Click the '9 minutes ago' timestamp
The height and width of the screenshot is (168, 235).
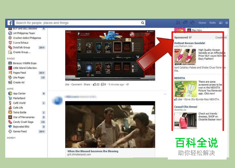click(x=116, y=84)
